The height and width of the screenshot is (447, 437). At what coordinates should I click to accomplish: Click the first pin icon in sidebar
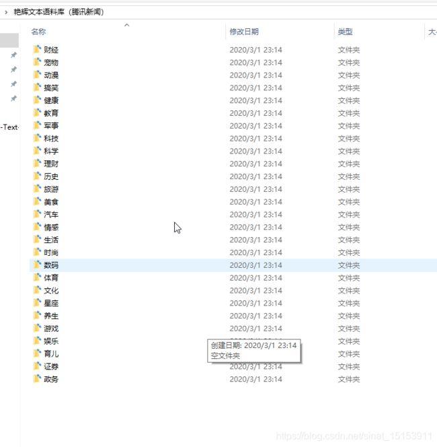pyautogui.click(x=13, y=55)
